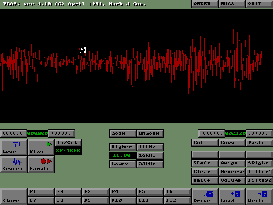Start recording with the Sample button
This screenshot has height=205, width=273.
tap(41, 164)
